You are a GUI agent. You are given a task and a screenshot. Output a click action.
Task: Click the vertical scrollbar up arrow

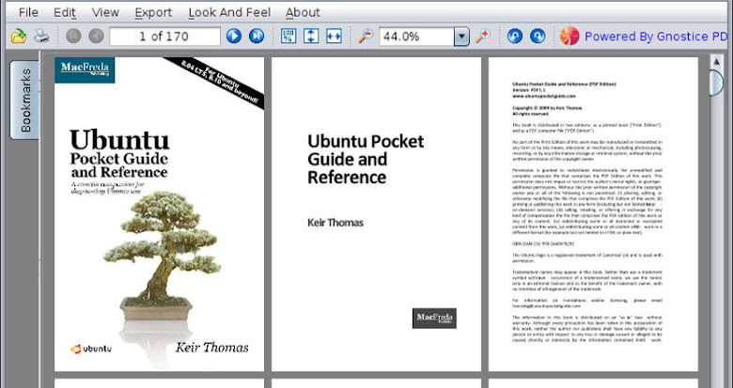pos(716,62)
